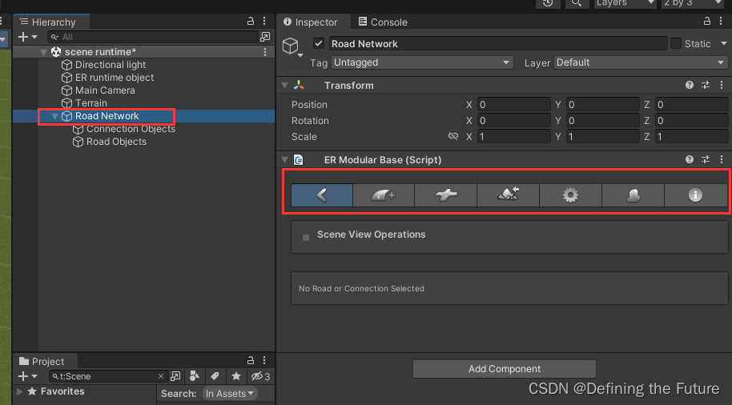
Task: Open the Tag Untagged dropdown
Action: coord(422,62)
